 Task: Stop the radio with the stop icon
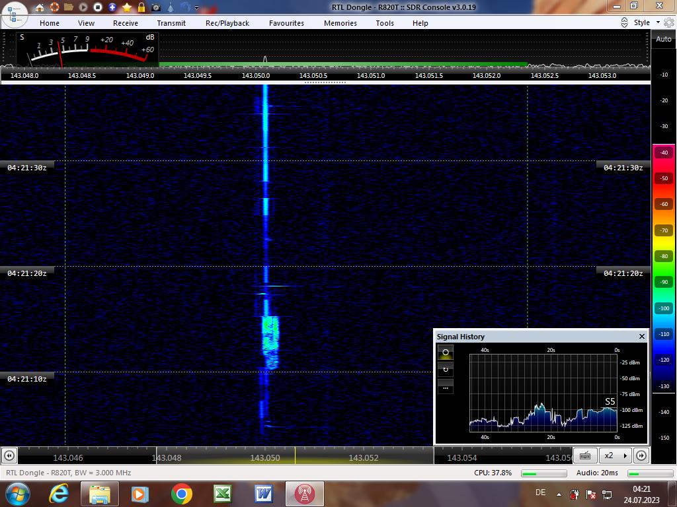point(98,7)
